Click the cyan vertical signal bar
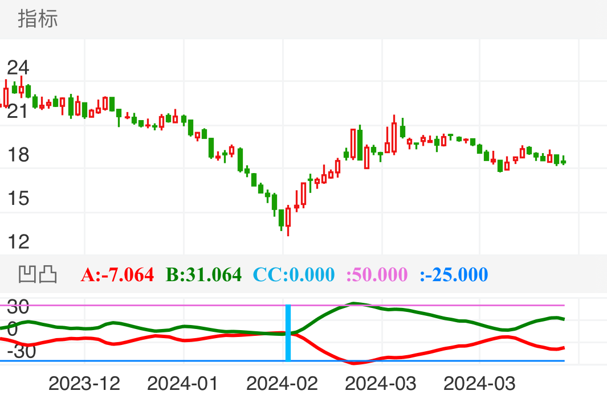The width and height of the screenshot is (607, 403). [x=288, y=333]
